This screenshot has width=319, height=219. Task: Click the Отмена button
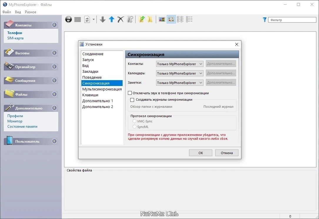coord(227,153)
